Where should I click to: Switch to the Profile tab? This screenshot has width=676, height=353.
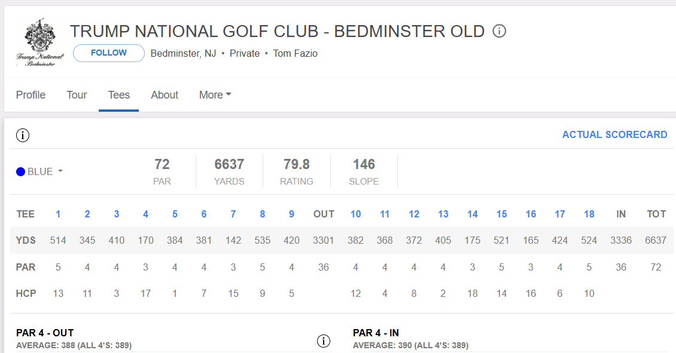tap(31, 95)
